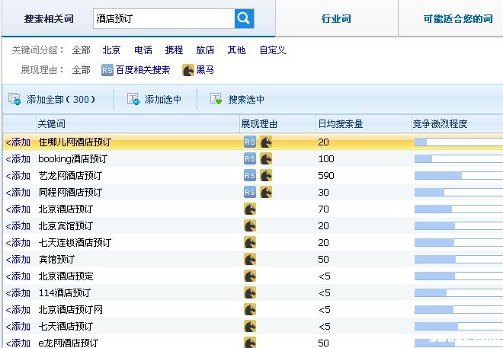Click competition bar for booking酒店预订
This screenshot has height=348, width=503.
click(459, 158)
